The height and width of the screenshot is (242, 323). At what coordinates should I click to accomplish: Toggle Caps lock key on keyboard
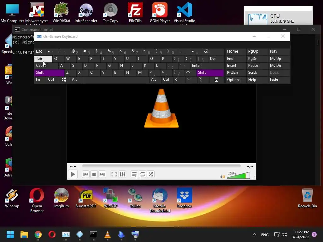click(46, 66)
